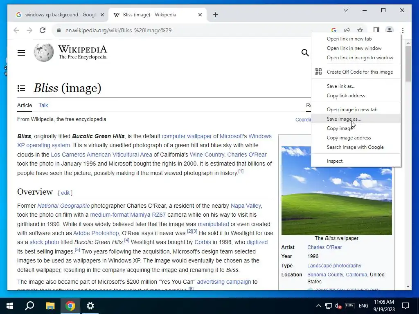Show hidden system tray icons
This screenshot has height=314, width=419.
[x=318, y=306]
